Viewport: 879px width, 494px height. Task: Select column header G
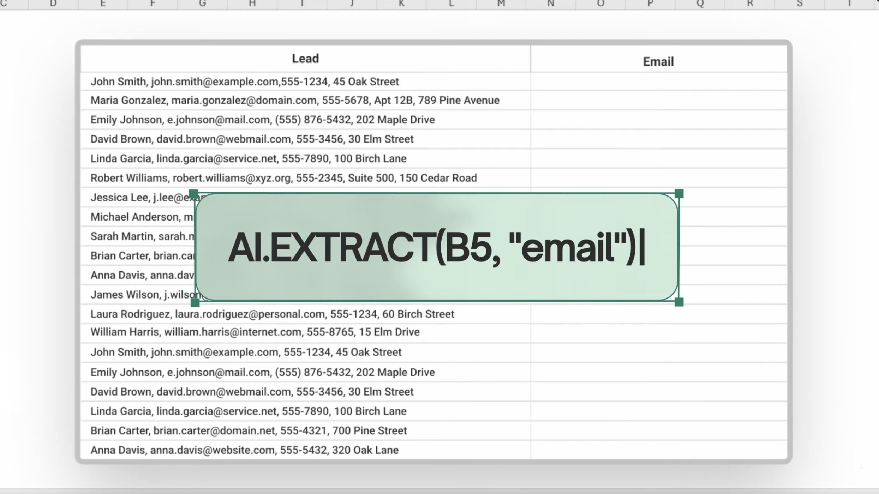tap(202, 4)
